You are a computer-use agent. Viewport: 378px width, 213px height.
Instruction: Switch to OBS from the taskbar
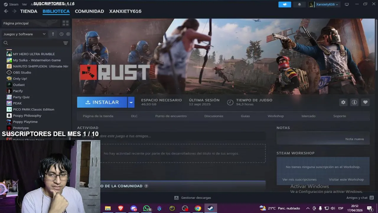point(185,208)
